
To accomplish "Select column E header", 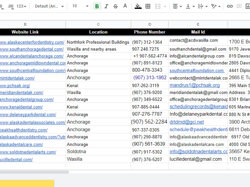I will pyautogui.click(x=198, y=24).
